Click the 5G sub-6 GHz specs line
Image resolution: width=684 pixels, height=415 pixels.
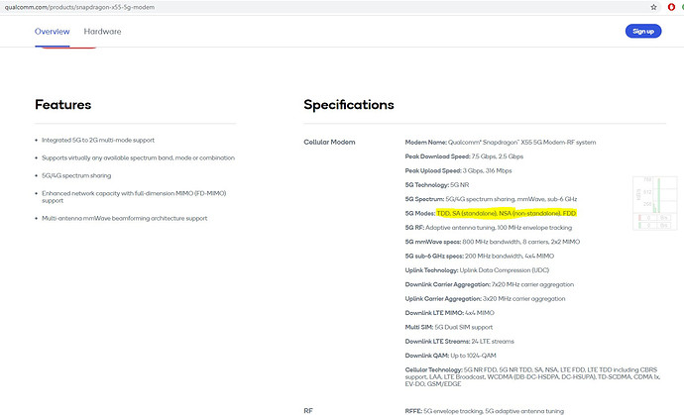pyautogui.click(x=480, y=256)
